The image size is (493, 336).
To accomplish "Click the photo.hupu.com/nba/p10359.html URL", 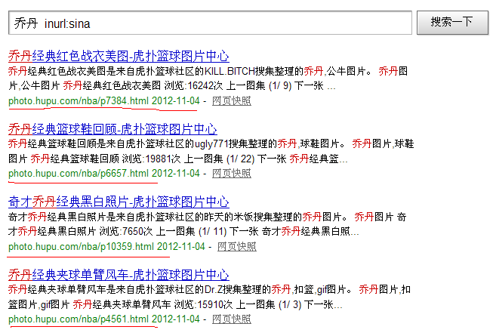I will tap(81, 246).
